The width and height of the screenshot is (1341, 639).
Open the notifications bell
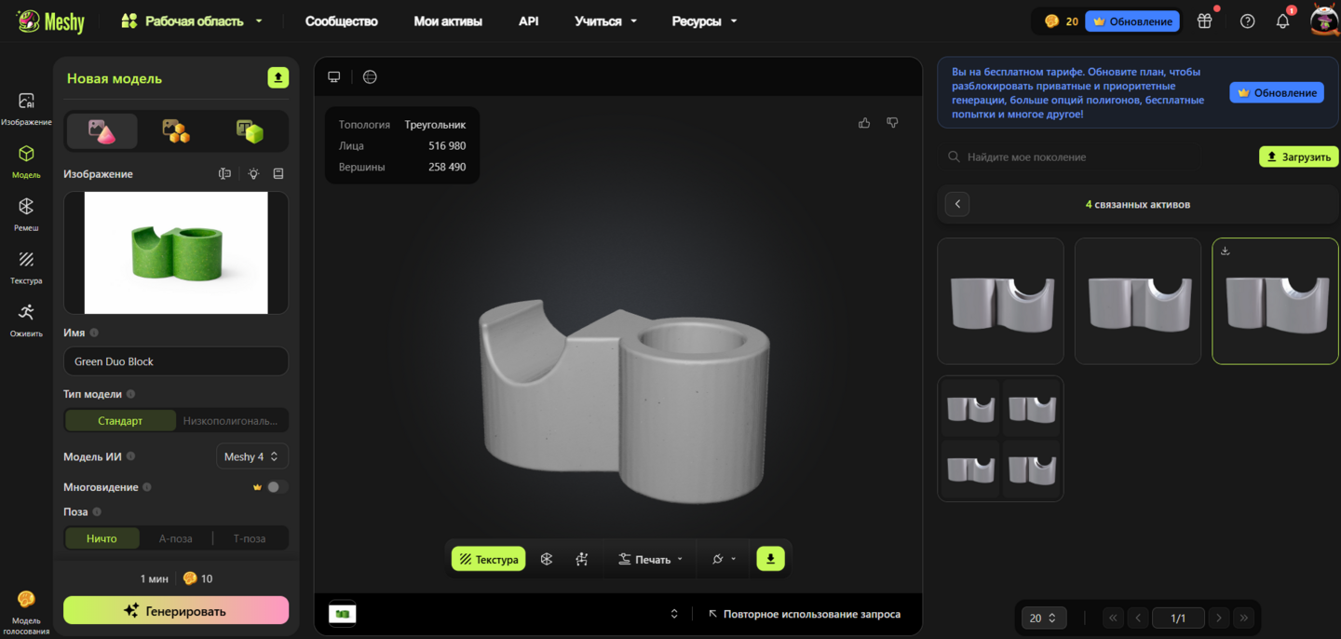(x=1283, y=20)
